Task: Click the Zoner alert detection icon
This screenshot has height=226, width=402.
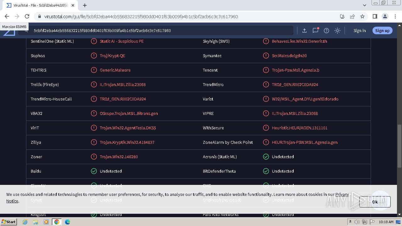Action: pyautogui.click(x=94, y=157)
